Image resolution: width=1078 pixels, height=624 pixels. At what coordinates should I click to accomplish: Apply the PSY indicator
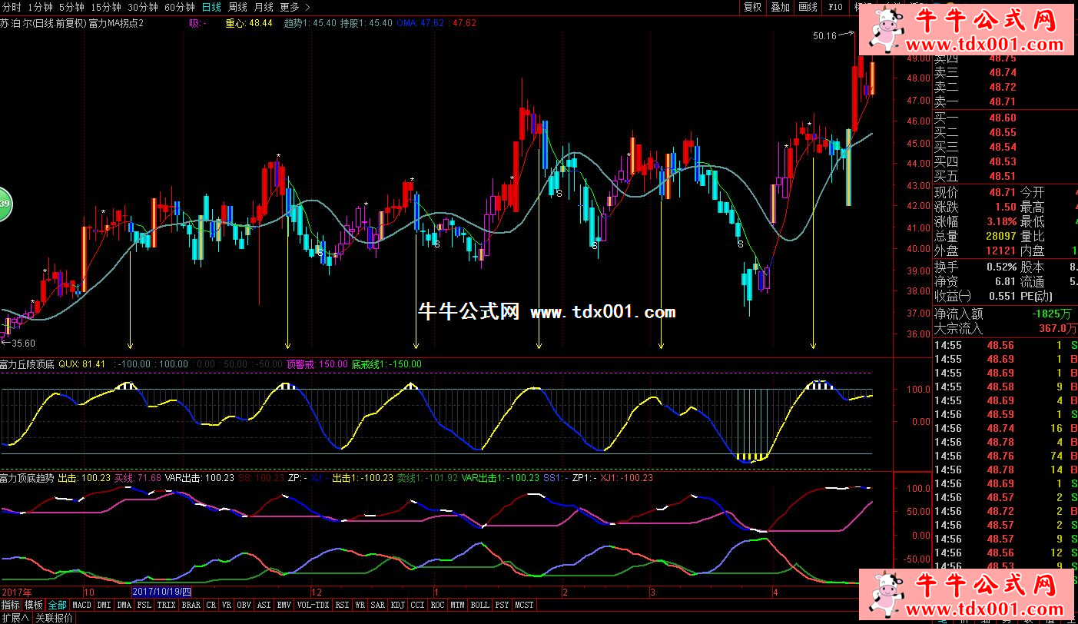(x=503, y=605)
